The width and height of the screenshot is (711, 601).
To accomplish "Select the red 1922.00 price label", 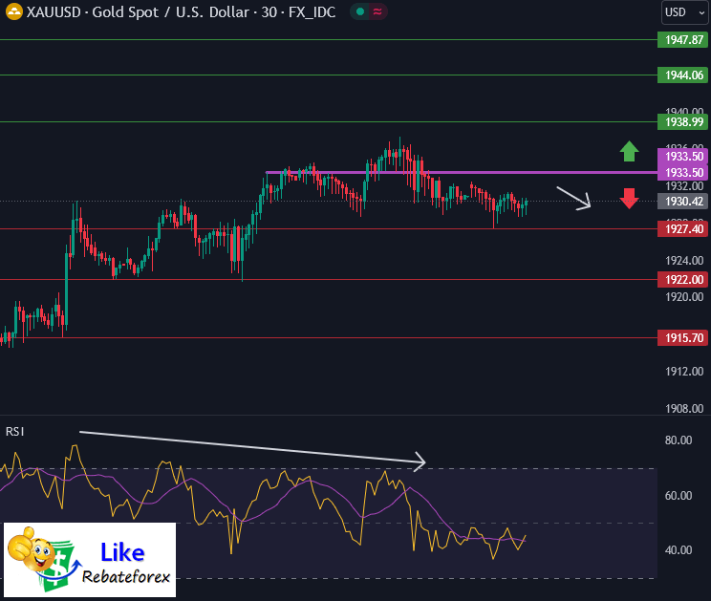I will pyautogui.click(x=683, y=279).
